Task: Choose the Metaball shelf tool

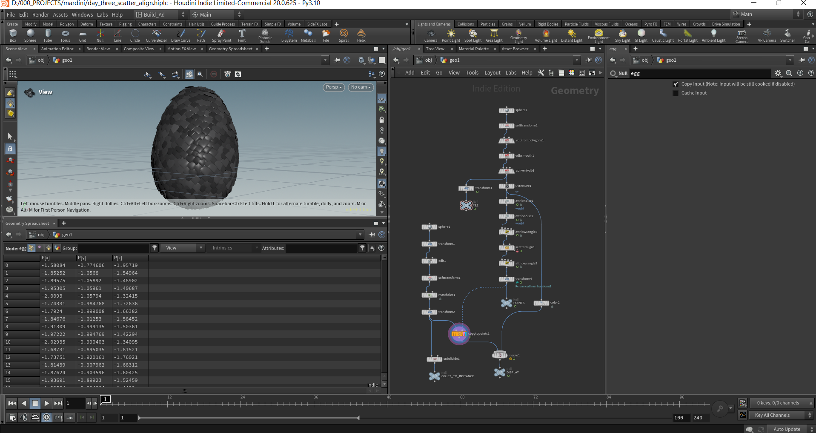Action: click(308, 35)
